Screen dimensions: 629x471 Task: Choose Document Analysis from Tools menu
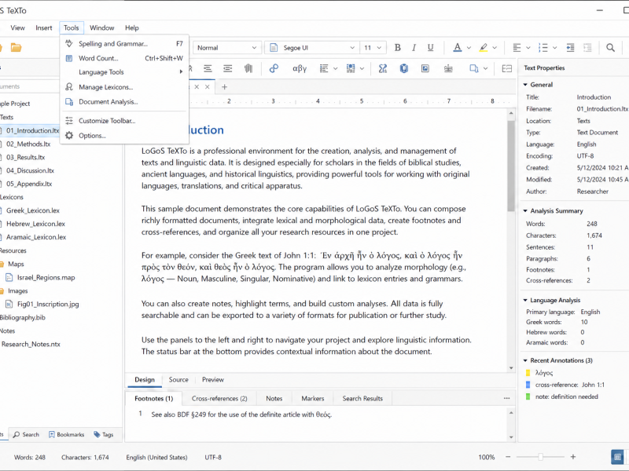pos(124,102)
